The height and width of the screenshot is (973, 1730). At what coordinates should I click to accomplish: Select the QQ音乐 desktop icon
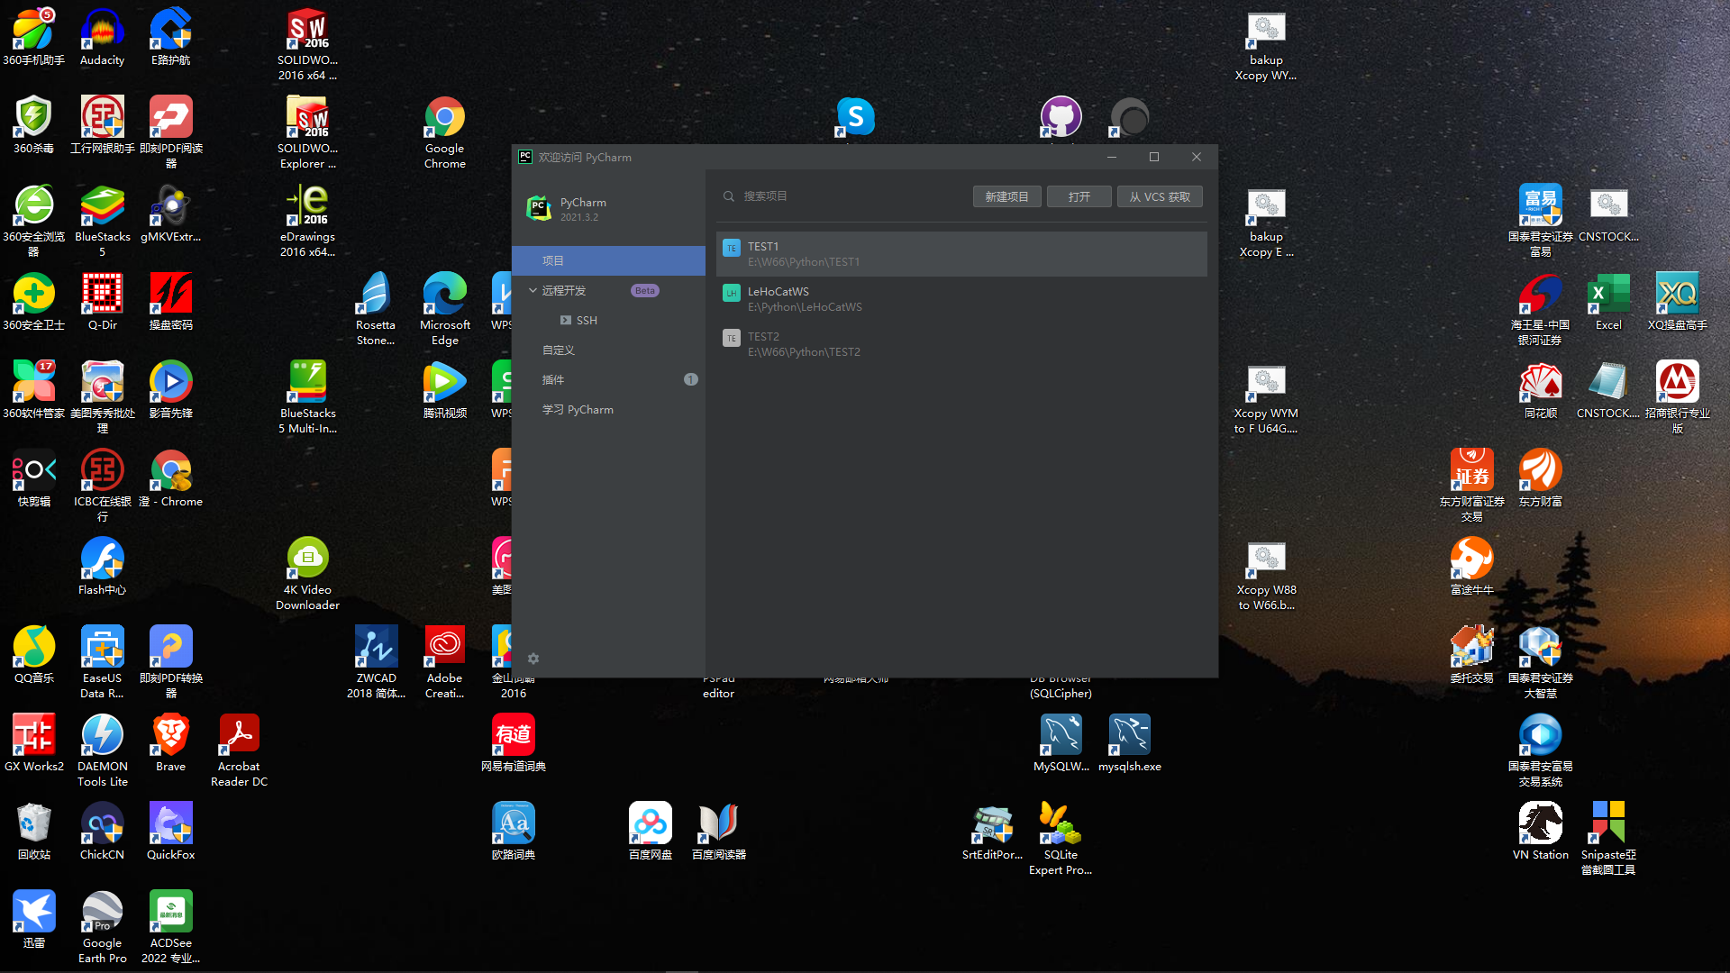point(34,655)
